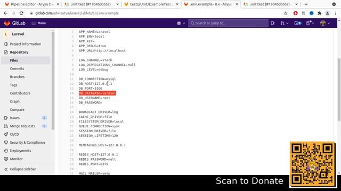341x191 pixels.
Task: Close the .env.example browser tab
Action: coord(237,4)
